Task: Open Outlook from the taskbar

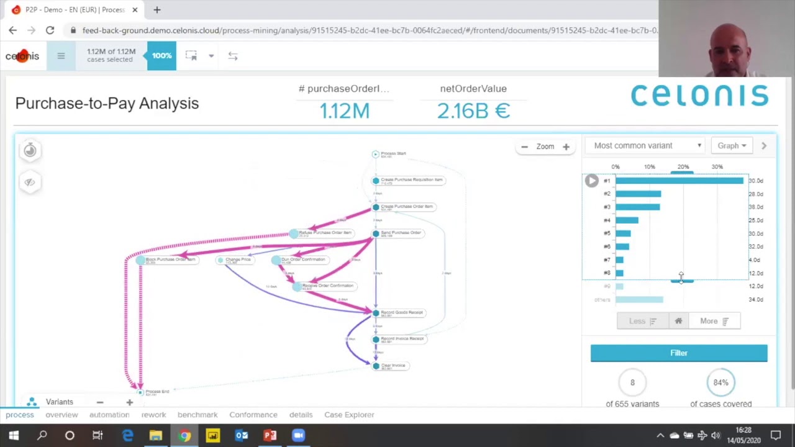Action: pyautogui.click(x=242, y=436)
